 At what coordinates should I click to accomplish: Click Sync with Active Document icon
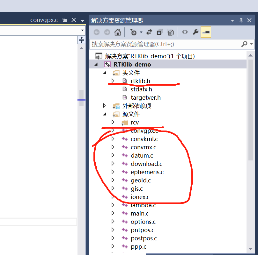click(x=149, y=32)
